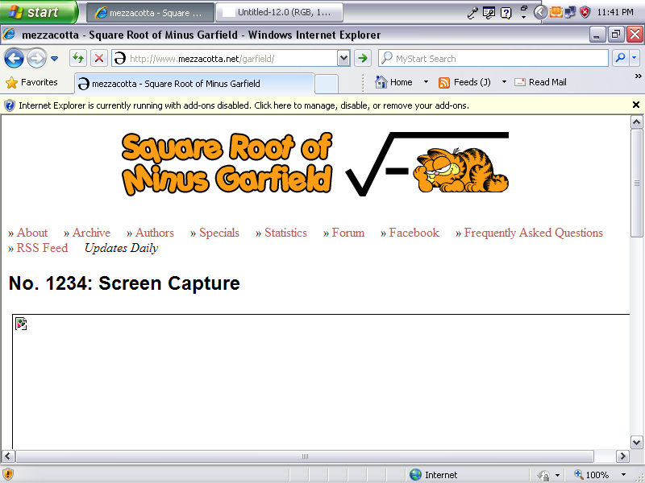
Task: Open a new blank tab
Action: point(327,84)
